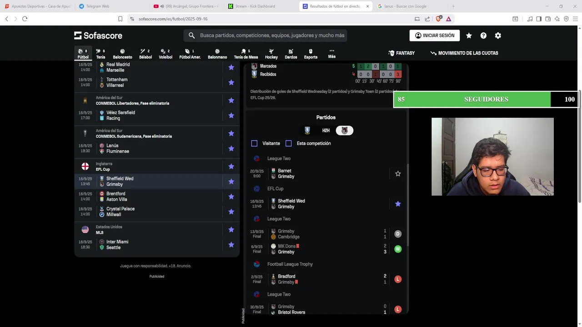The height and width of the screenshot is (327, 582).
Task: Select Sheffield Wednesday crest in Partidos selector
Action: (307, 131)
